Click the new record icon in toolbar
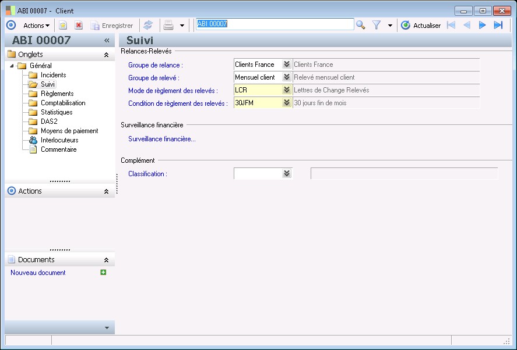 63,25
